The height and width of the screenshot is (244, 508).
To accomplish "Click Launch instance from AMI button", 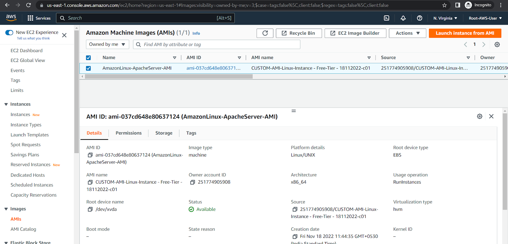I will (465, 33).
